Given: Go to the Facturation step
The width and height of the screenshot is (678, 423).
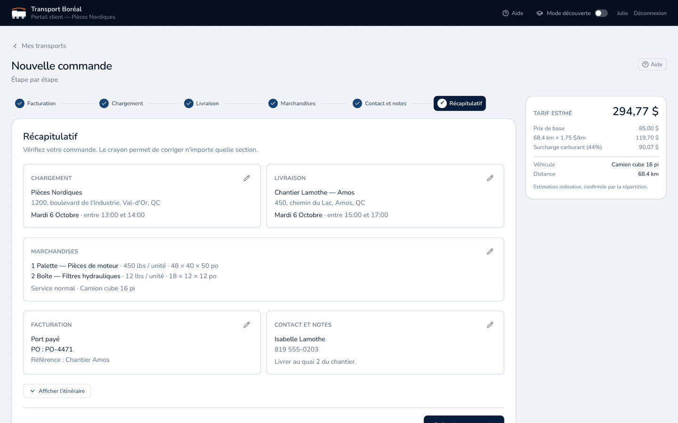Looking at the screenshot, I should pyautogui.click(x=35, y=103).
